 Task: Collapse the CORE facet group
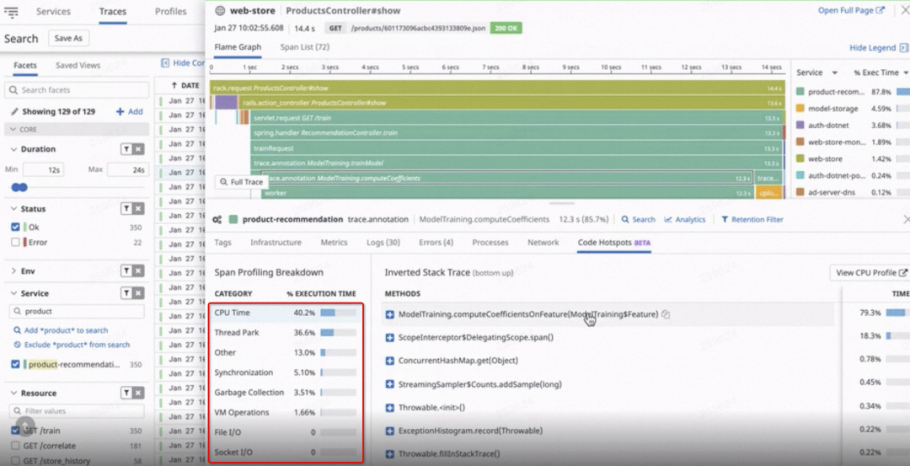(14, 130)
